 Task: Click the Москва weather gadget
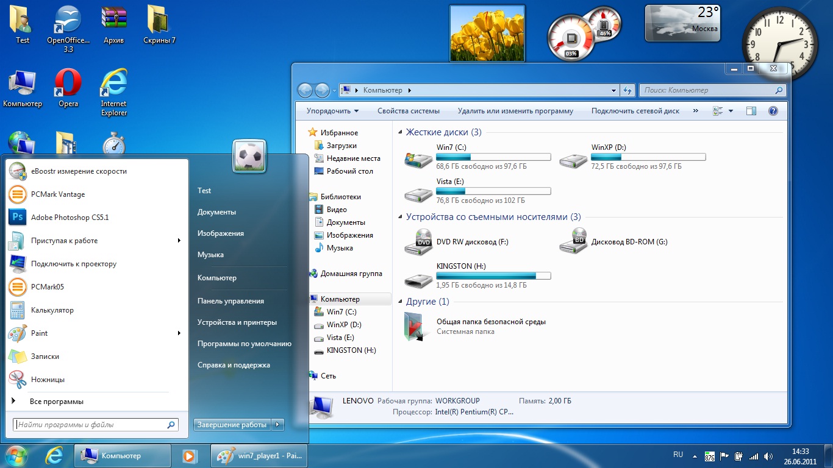682,23
